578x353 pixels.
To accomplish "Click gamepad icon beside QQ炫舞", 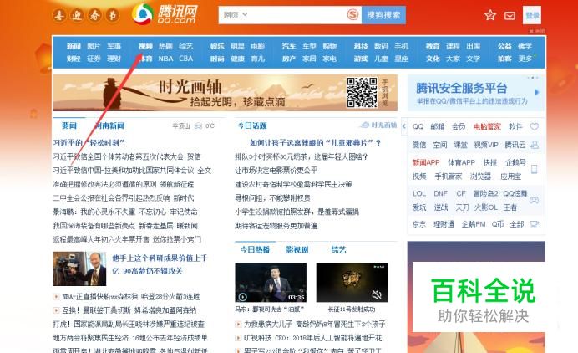I will point(534,200).
